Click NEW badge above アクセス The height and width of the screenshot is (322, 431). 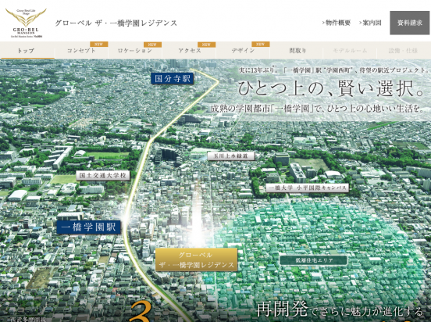click(206, 45)
